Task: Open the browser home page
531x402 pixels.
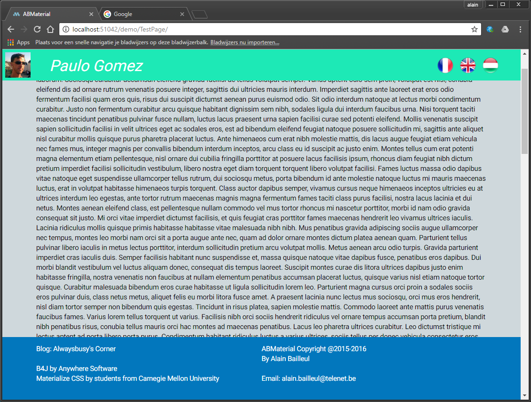Action: [x=50, y=30]
